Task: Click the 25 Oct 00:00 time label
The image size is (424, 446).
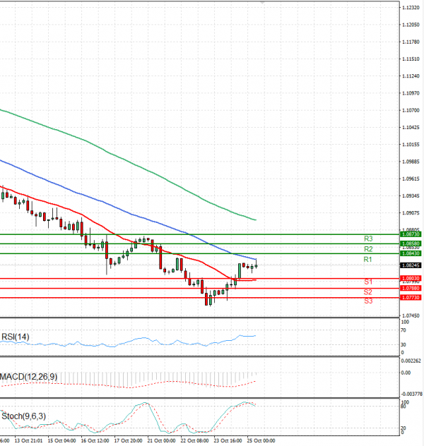Action: click(261, 440)
